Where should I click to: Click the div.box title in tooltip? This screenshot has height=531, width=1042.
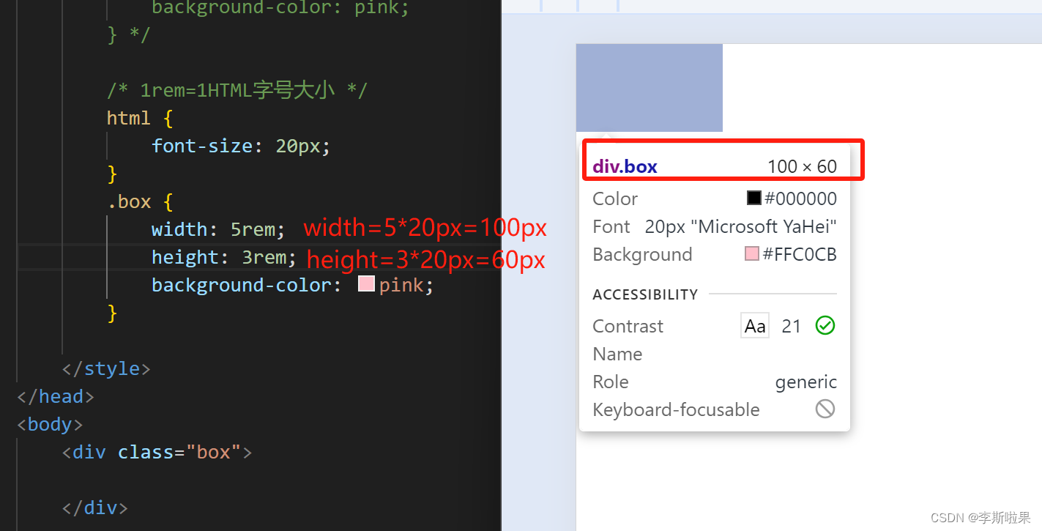tap(625, 167)
